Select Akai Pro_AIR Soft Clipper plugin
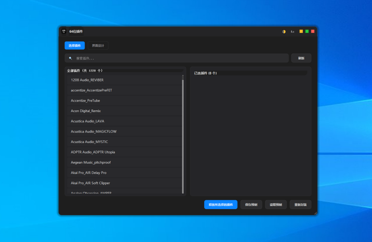Screen dimensions: 372x242 point(125,183)
